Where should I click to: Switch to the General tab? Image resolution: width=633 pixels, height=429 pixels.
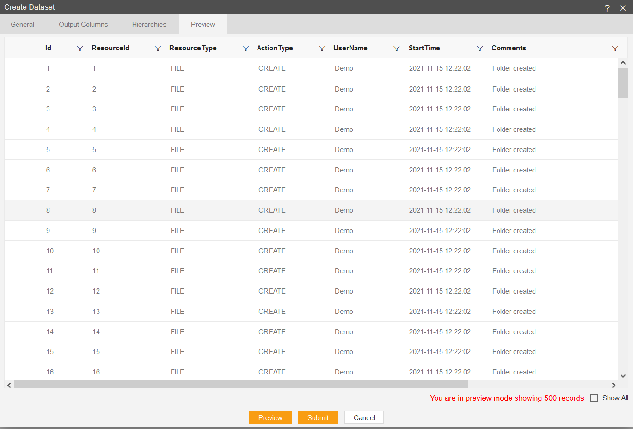23,25
